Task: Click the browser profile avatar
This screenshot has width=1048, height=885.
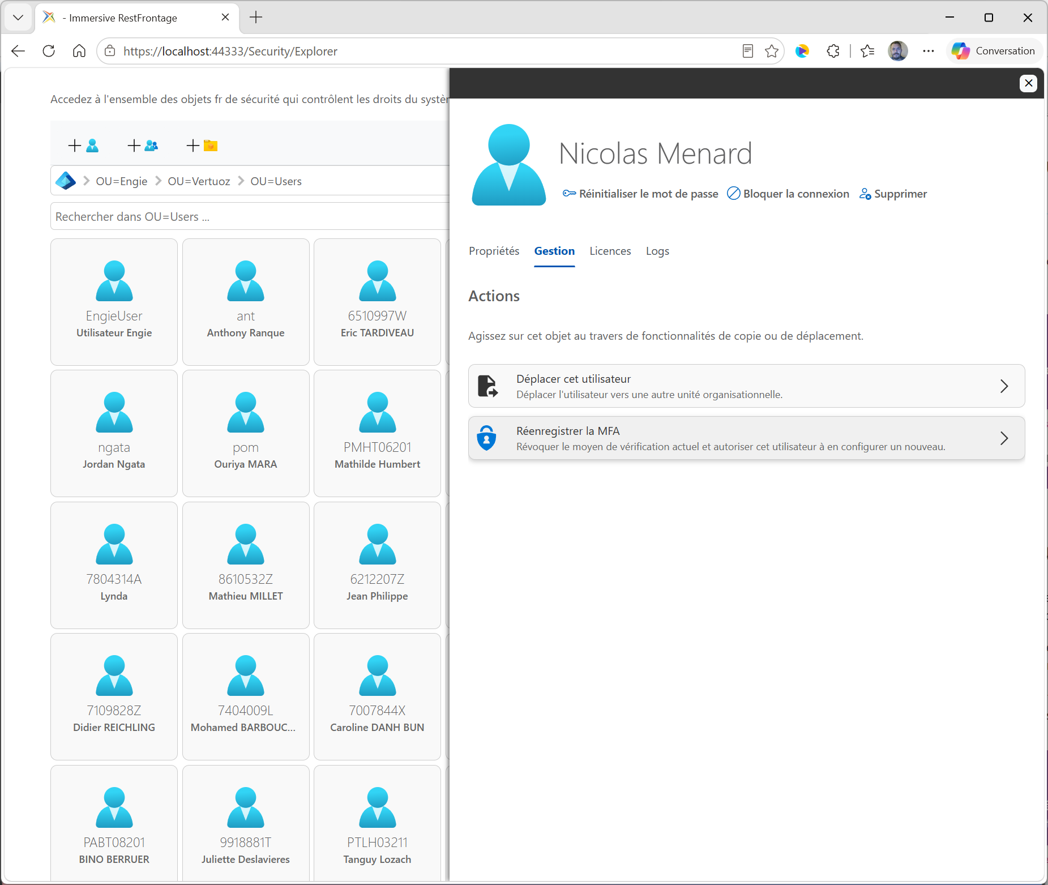Action: (897, 51)
